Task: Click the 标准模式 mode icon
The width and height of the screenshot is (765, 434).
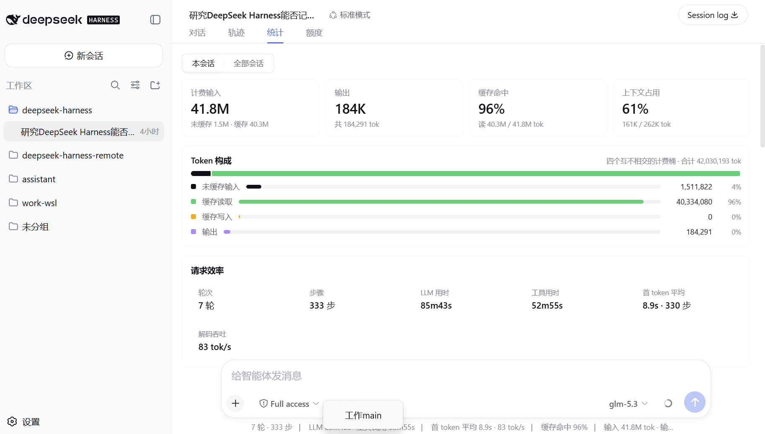Action: point(333,15)
